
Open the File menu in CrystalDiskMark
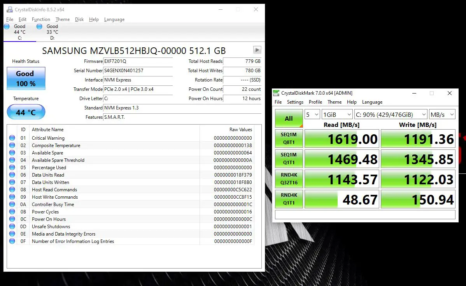point(278,102)
